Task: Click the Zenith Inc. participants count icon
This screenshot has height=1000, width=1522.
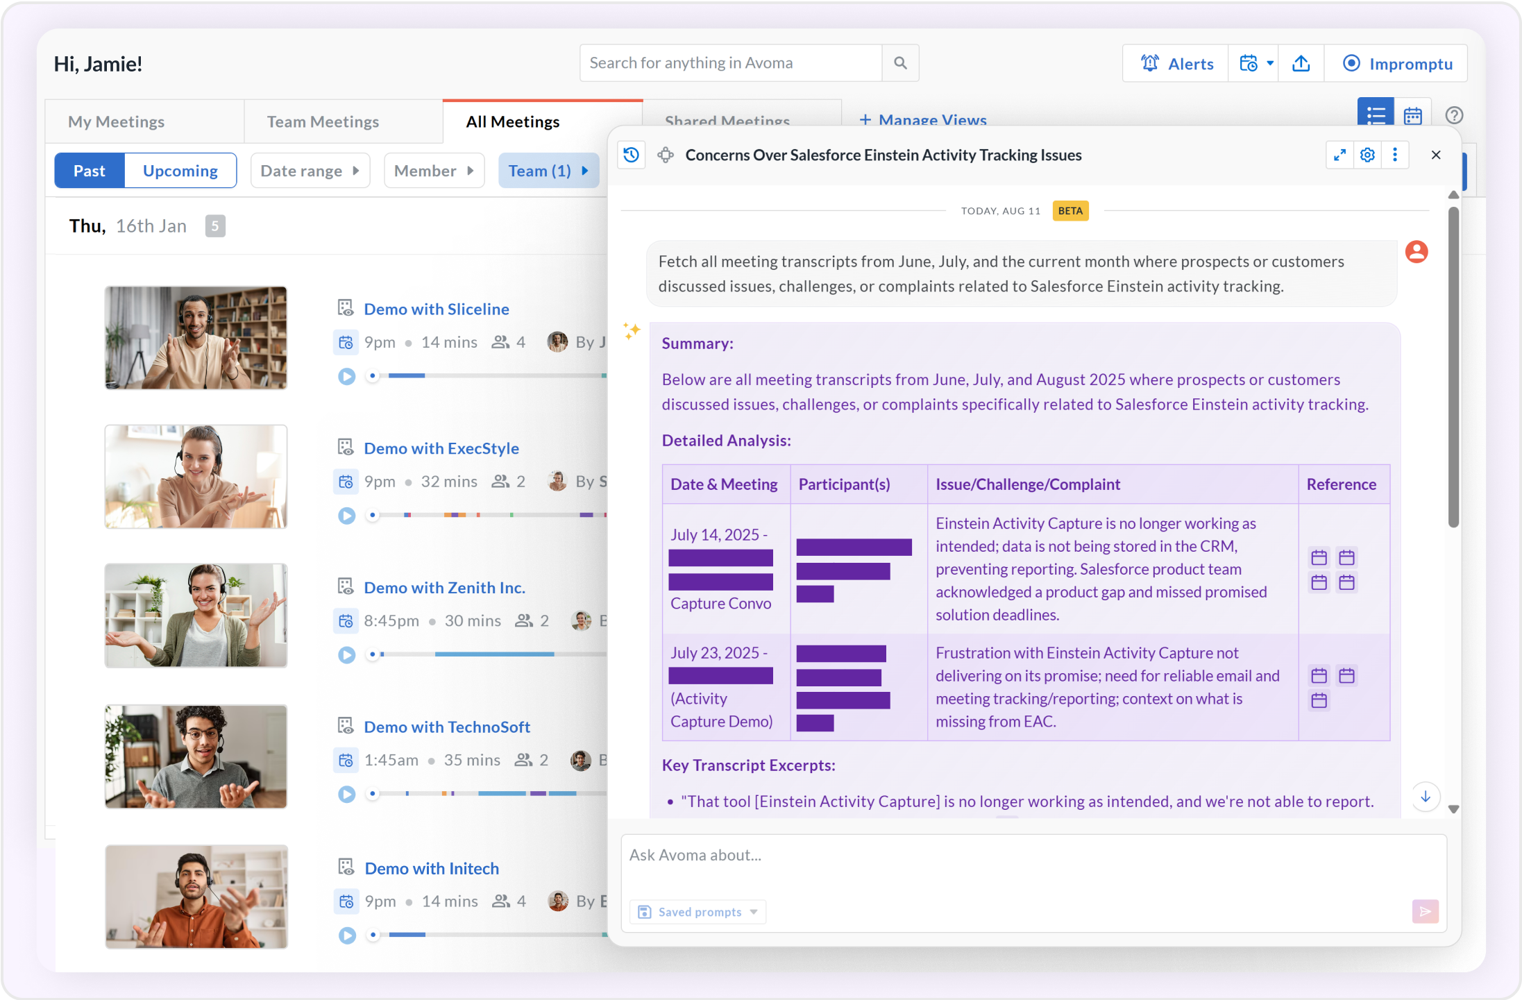Action: [524, 621]
